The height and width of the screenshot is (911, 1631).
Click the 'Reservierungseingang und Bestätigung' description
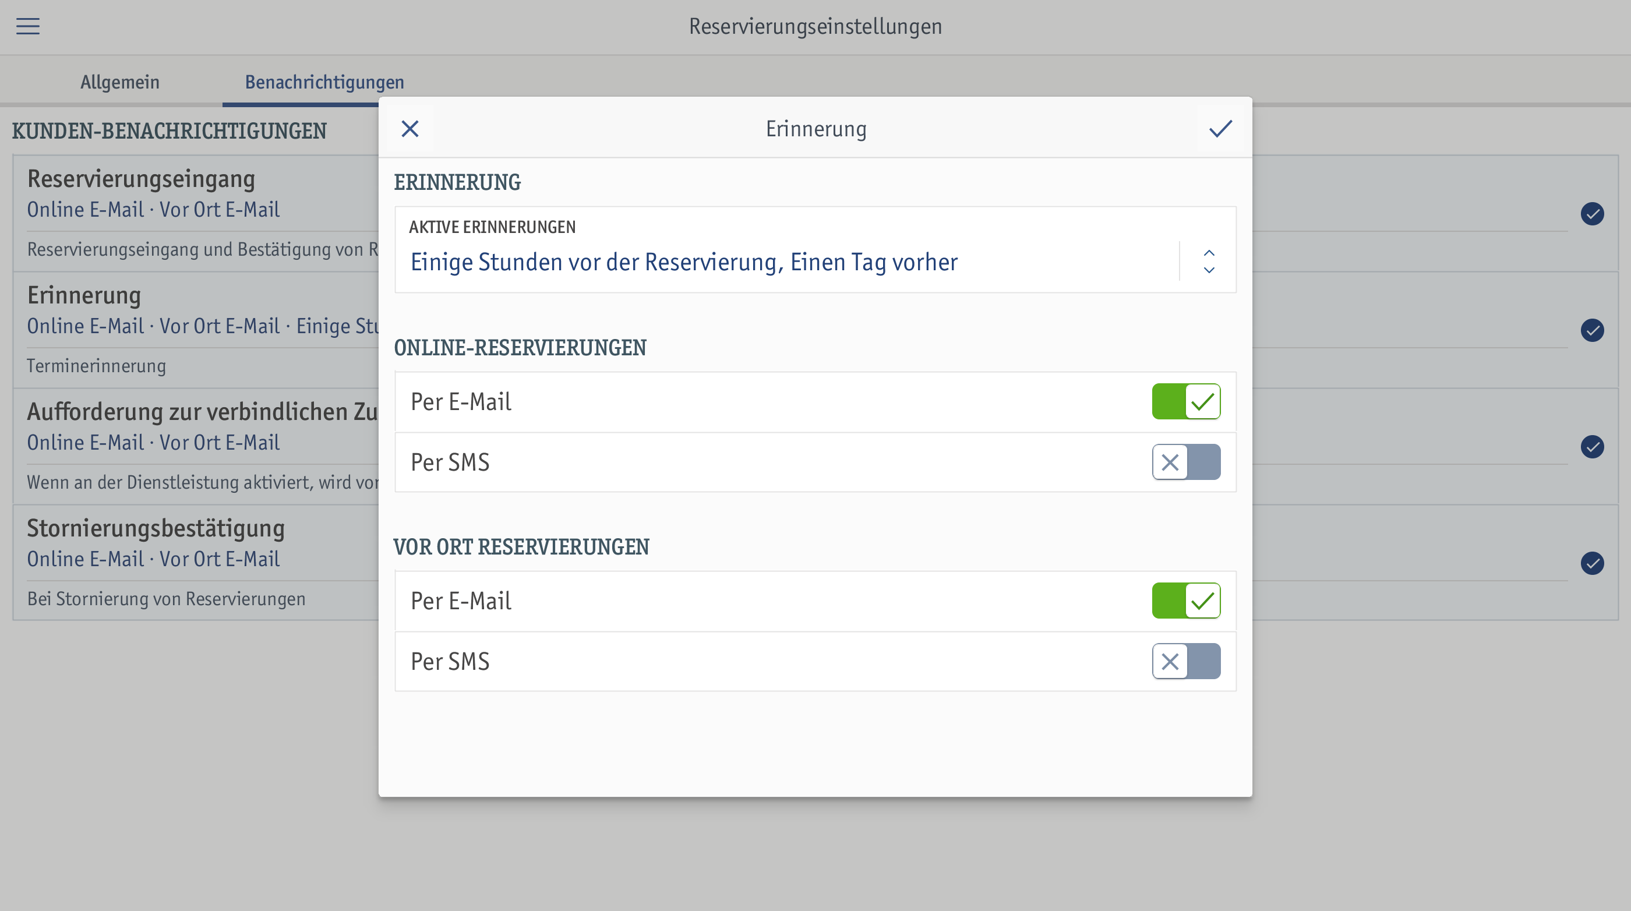coord(202,249)
